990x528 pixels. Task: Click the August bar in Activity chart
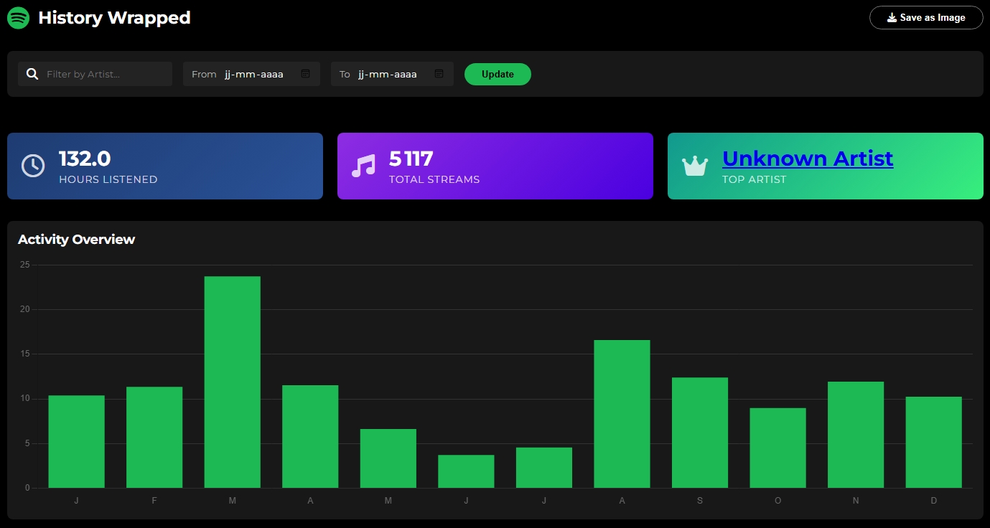tap(622, 414)
